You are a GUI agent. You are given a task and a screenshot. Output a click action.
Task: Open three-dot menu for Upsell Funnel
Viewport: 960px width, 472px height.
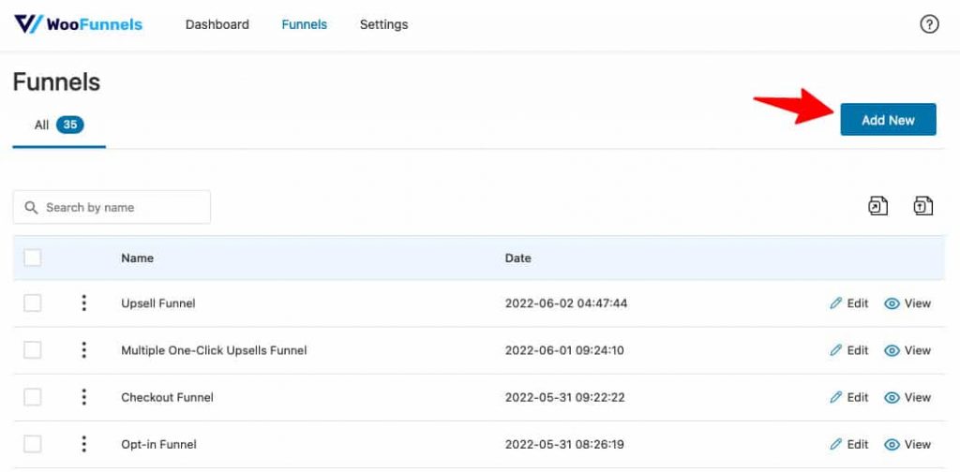click(83, 302)
